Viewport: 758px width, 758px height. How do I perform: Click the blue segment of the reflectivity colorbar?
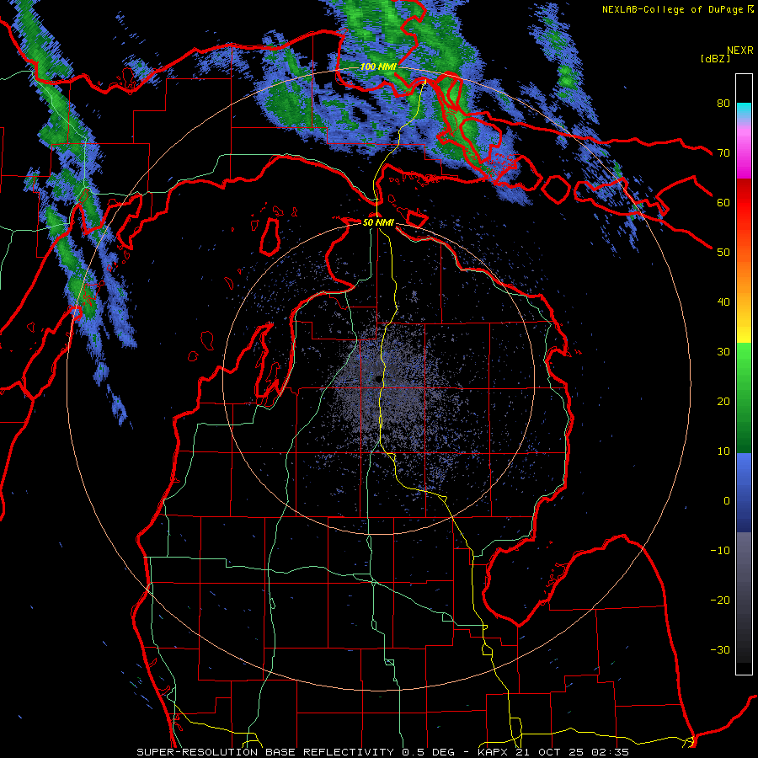(744, 493)
